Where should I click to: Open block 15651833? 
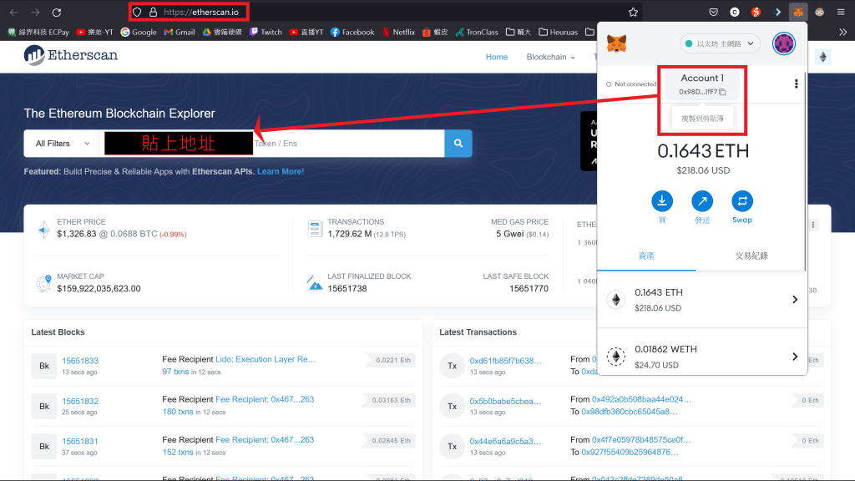(x=80, y=361)
